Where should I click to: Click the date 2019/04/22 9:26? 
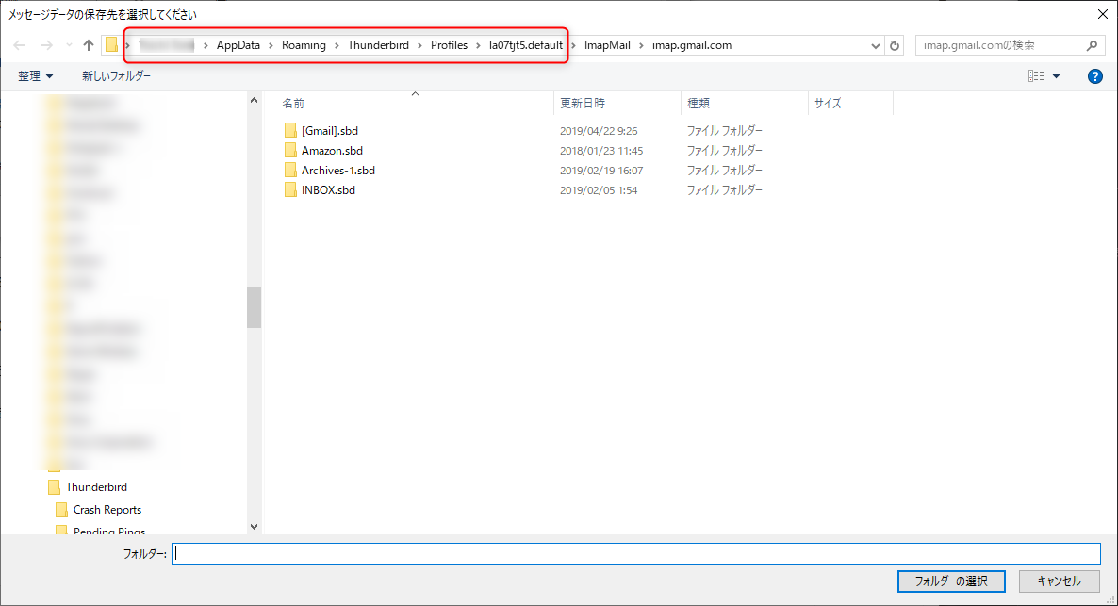(x=599, y=131)
